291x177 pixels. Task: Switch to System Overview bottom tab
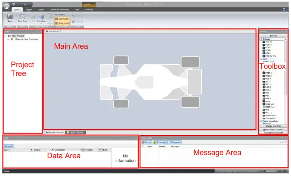pyautogui.click(x=55, y=132)
